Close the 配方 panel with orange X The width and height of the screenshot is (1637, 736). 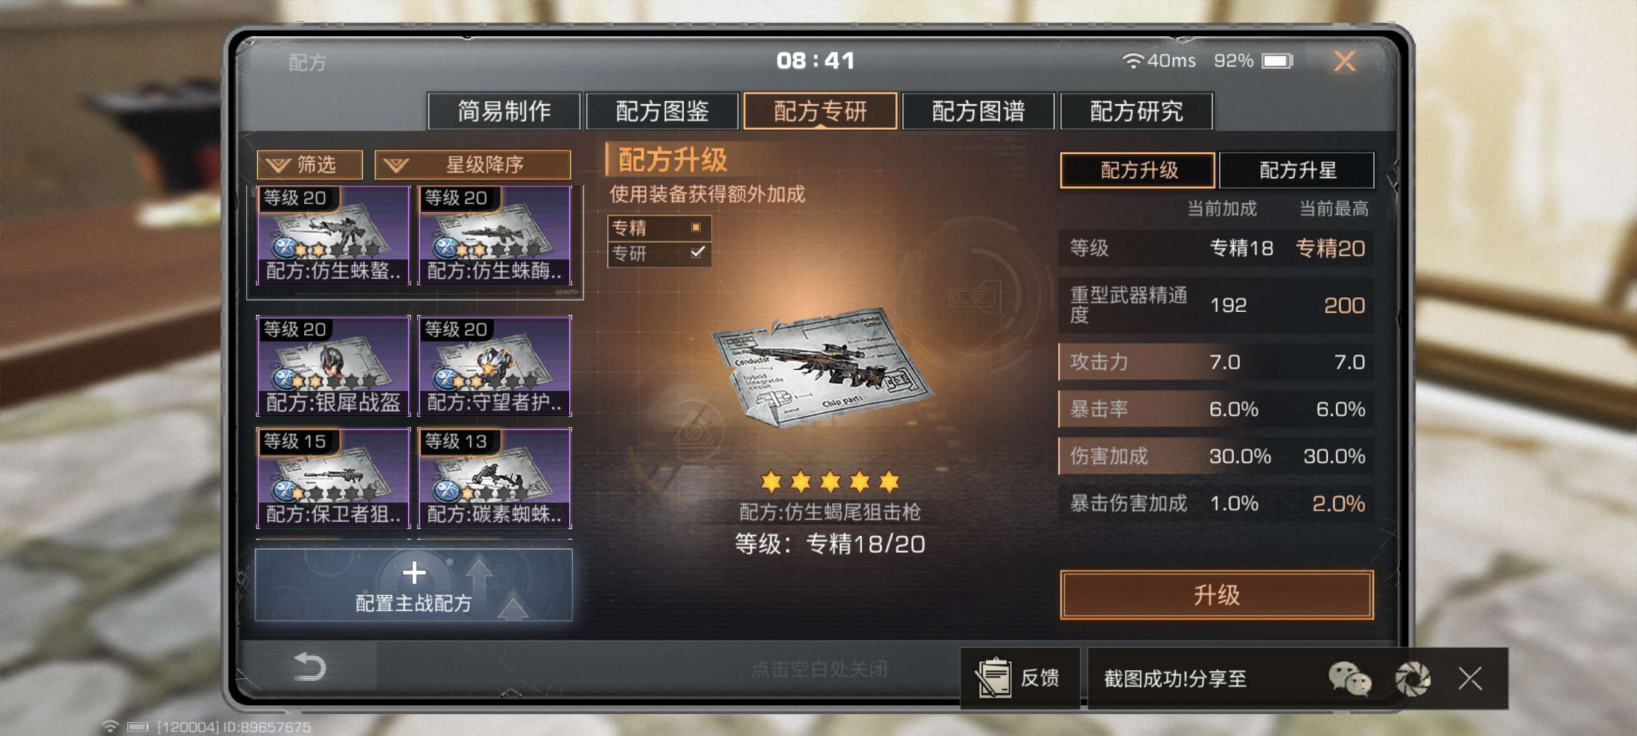tap(1344, 61)
